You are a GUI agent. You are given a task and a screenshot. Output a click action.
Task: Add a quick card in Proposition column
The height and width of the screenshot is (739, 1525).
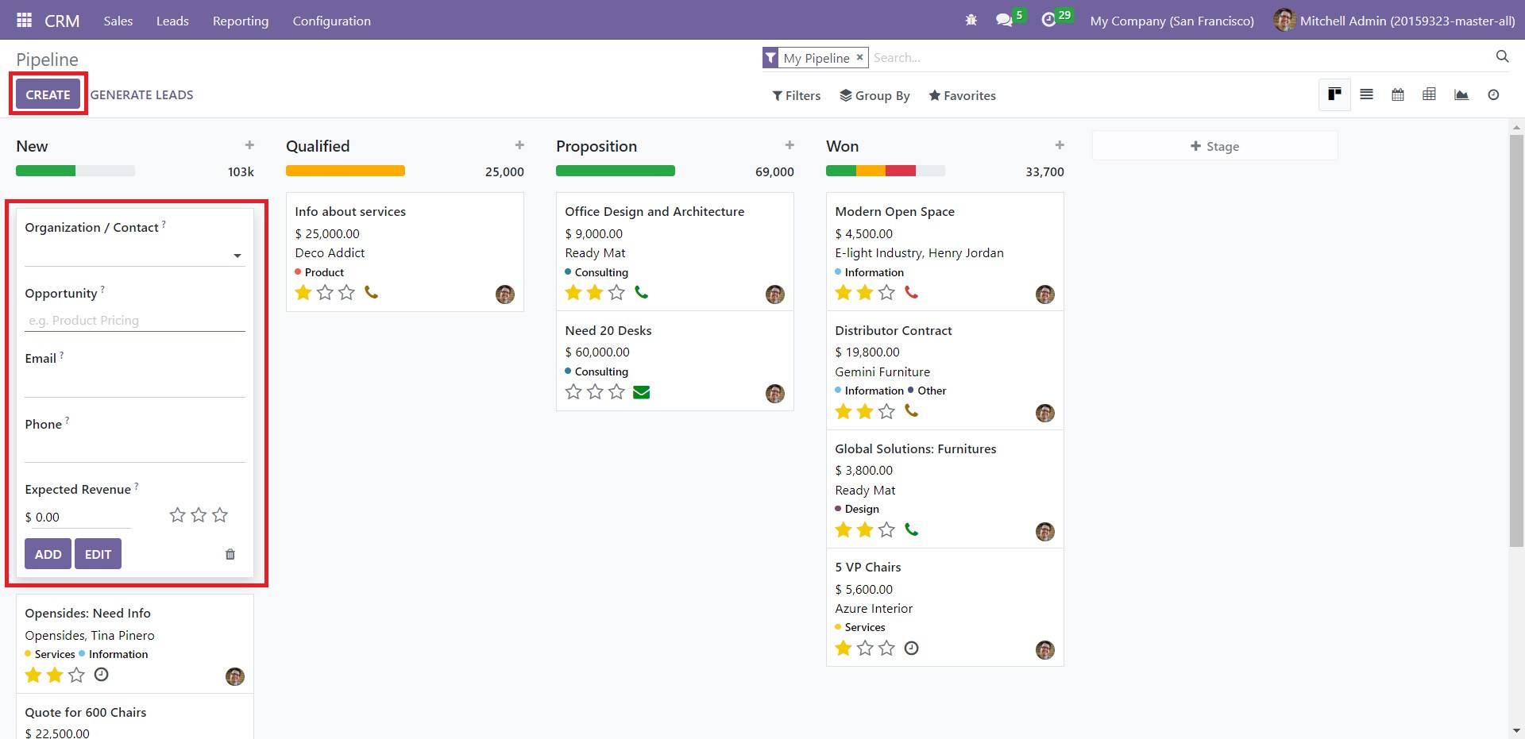point(790,145)
